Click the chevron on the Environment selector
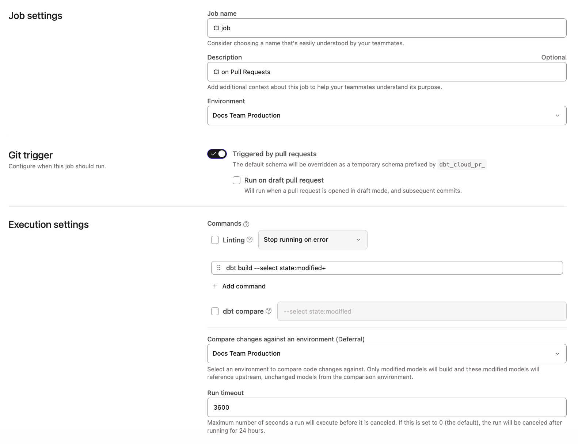This screenshot has width=578, height=444. (x=557, y=115)
